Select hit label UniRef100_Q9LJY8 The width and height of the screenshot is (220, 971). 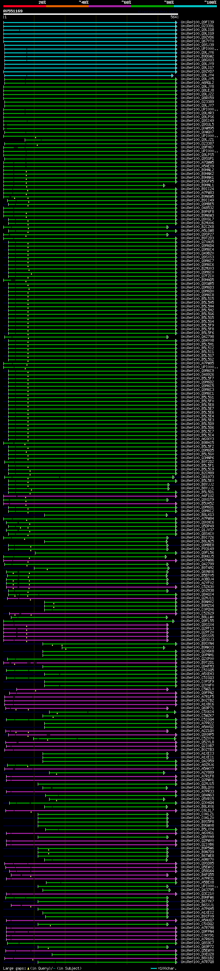(197, 87)
